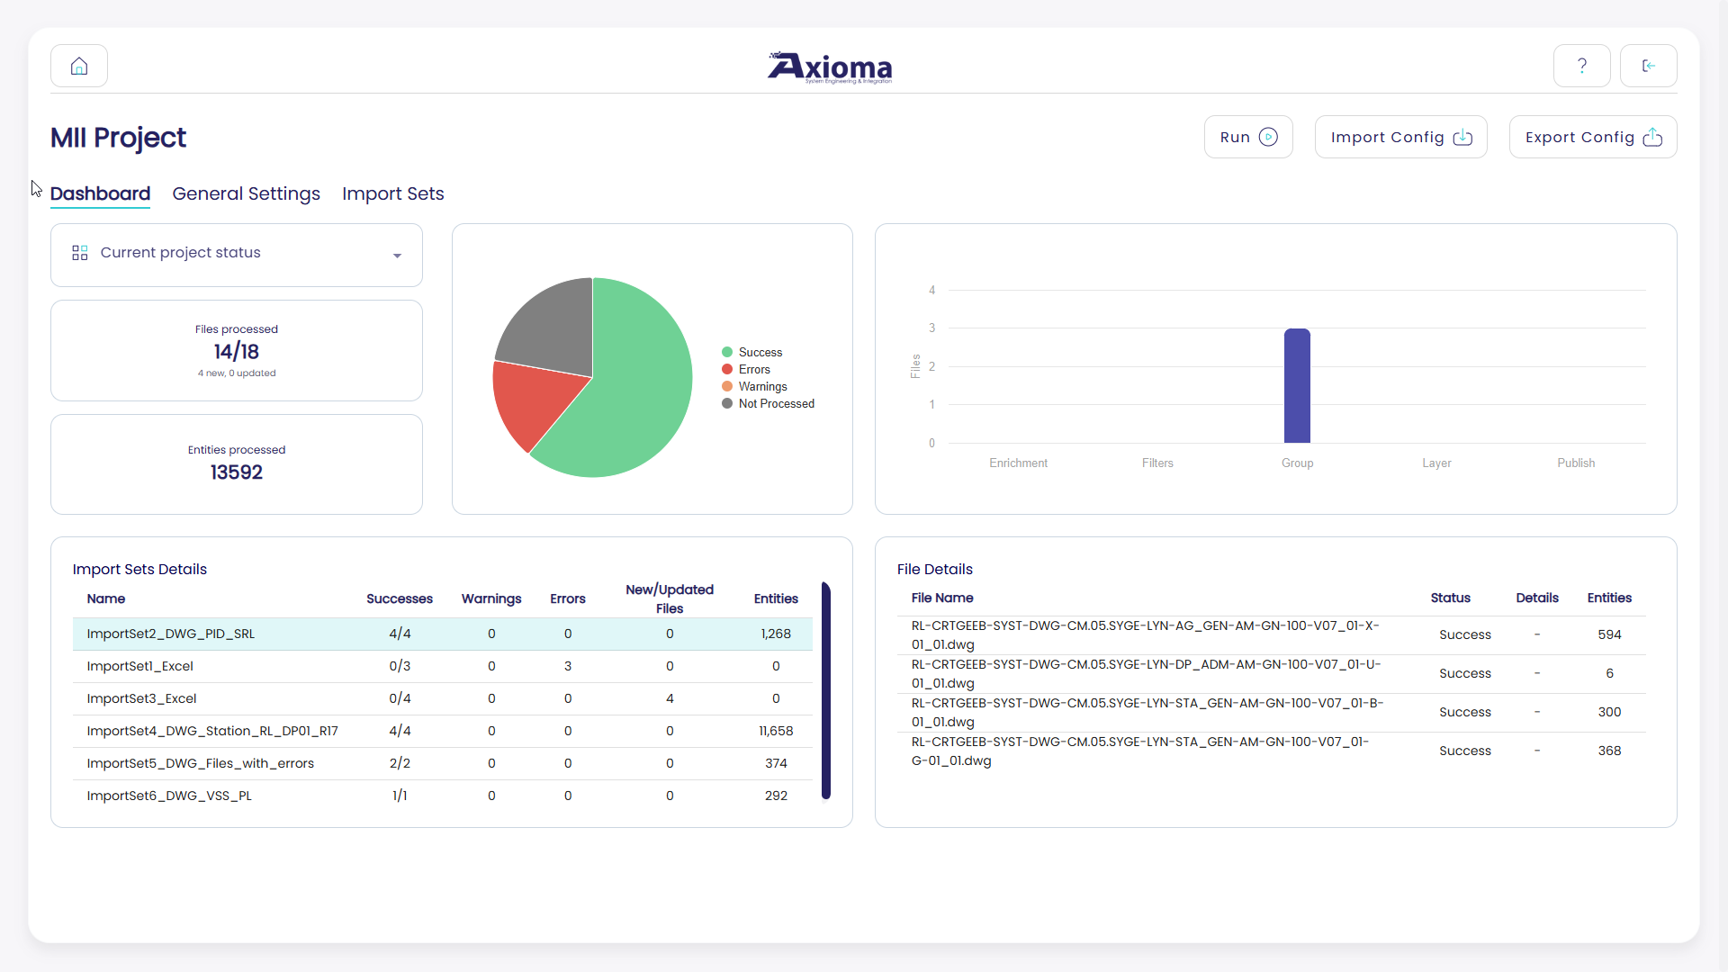Click the logout arrow icon
This screenshot has width=1728, height=972.
click(1648, 66)
